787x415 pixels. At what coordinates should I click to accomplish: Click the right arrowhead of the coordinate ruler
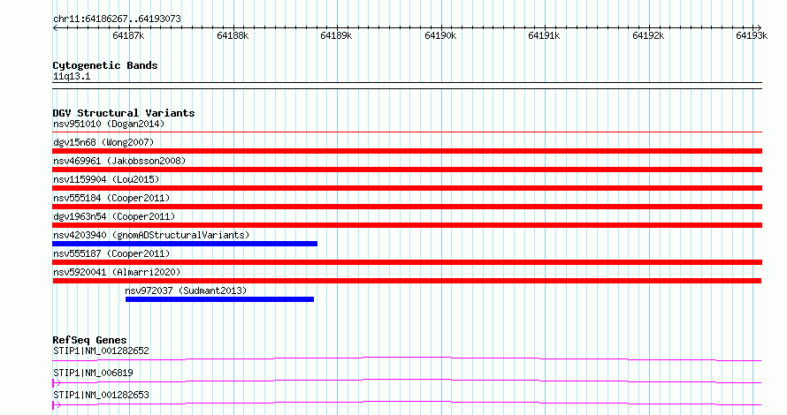coord(759,28)
